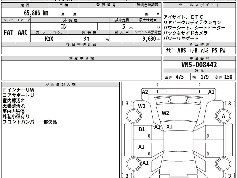237x178 pixels.
Task: Click the パワーシート、シートヒーター line
Action: [x=194, y=28]
